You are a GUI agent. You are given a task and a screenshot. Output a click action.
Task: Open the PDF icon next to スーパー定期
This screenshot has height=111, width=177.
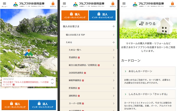pyautogui.click(x=83, y=104)
